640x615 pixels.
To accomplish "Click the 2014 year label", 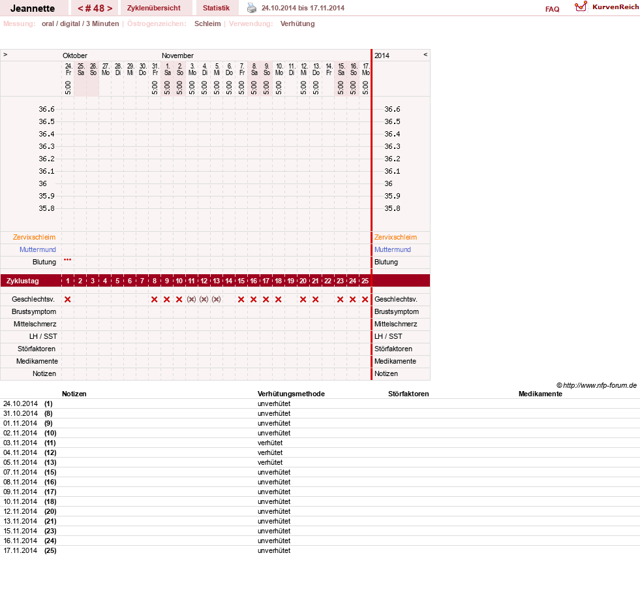I will click(x=382, y=55).
